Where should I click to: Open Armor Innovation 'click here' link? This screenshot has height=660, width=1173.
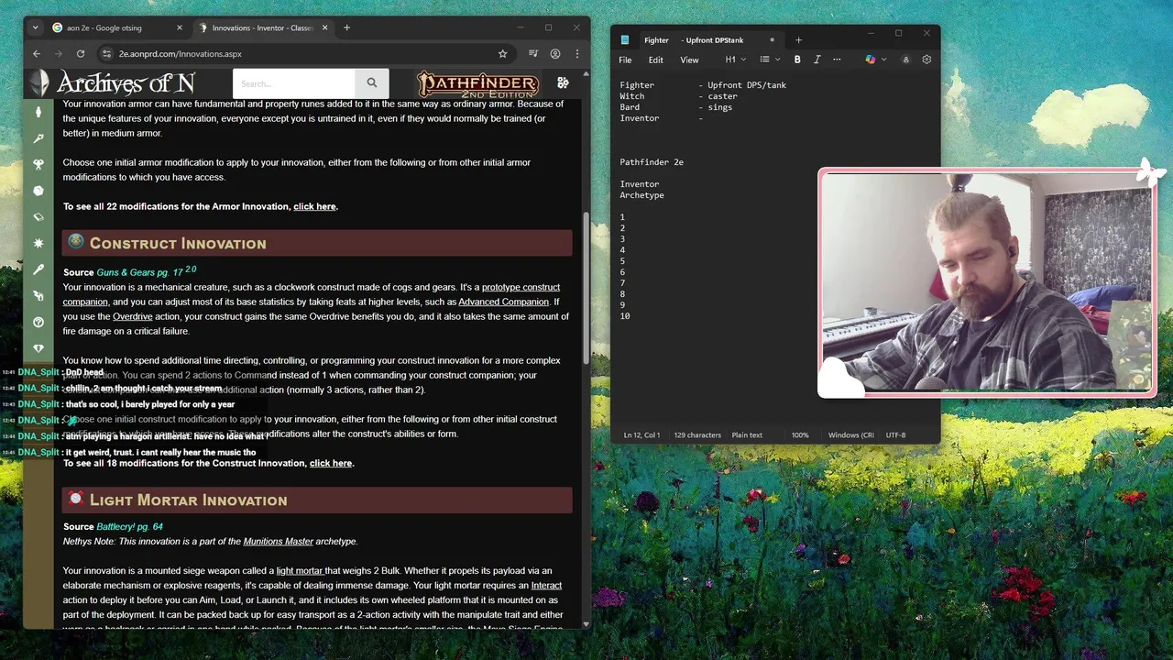pos(314,206)
